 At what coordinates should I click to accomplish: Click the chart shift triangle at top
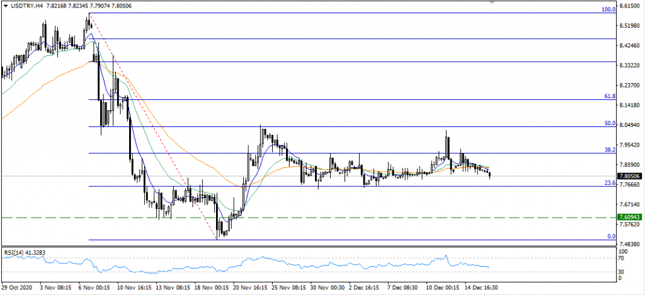click(x=494, y=3)
